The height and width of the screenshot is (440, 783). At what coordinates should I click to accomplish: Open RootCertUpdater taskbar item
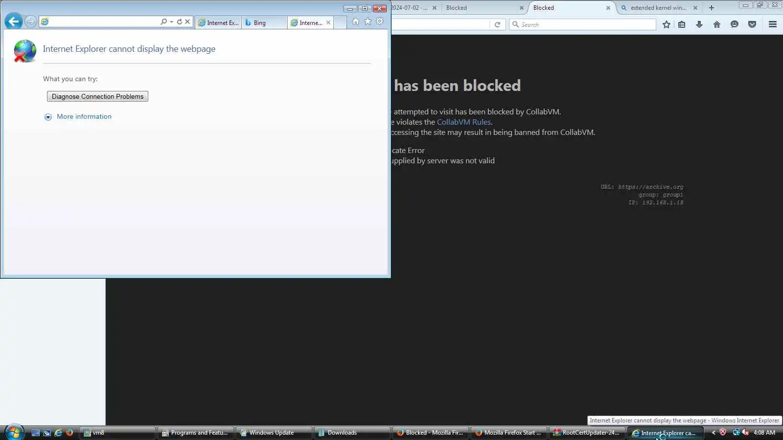coord(587,433)
